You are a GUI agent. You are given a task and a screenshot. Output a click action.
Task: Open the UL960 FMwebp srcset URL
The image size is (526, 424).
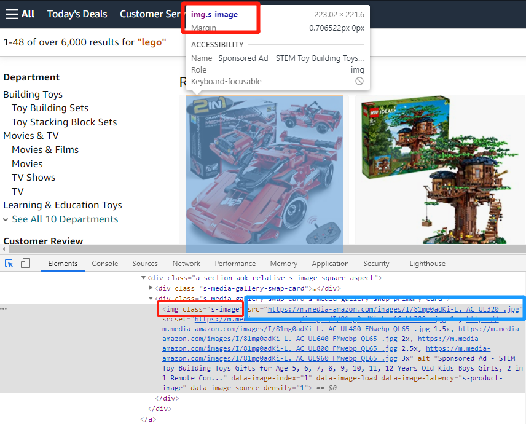tap(280, 358)
